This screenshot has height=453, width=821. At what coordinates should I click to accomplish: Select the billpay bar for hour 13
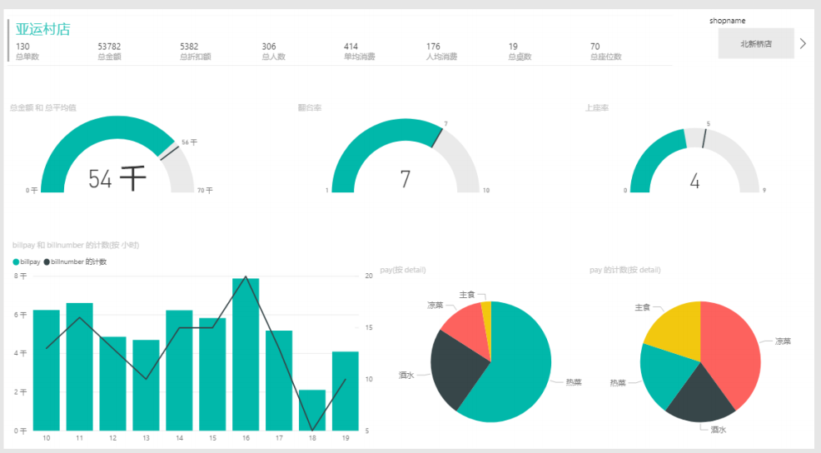coord(146,385)
